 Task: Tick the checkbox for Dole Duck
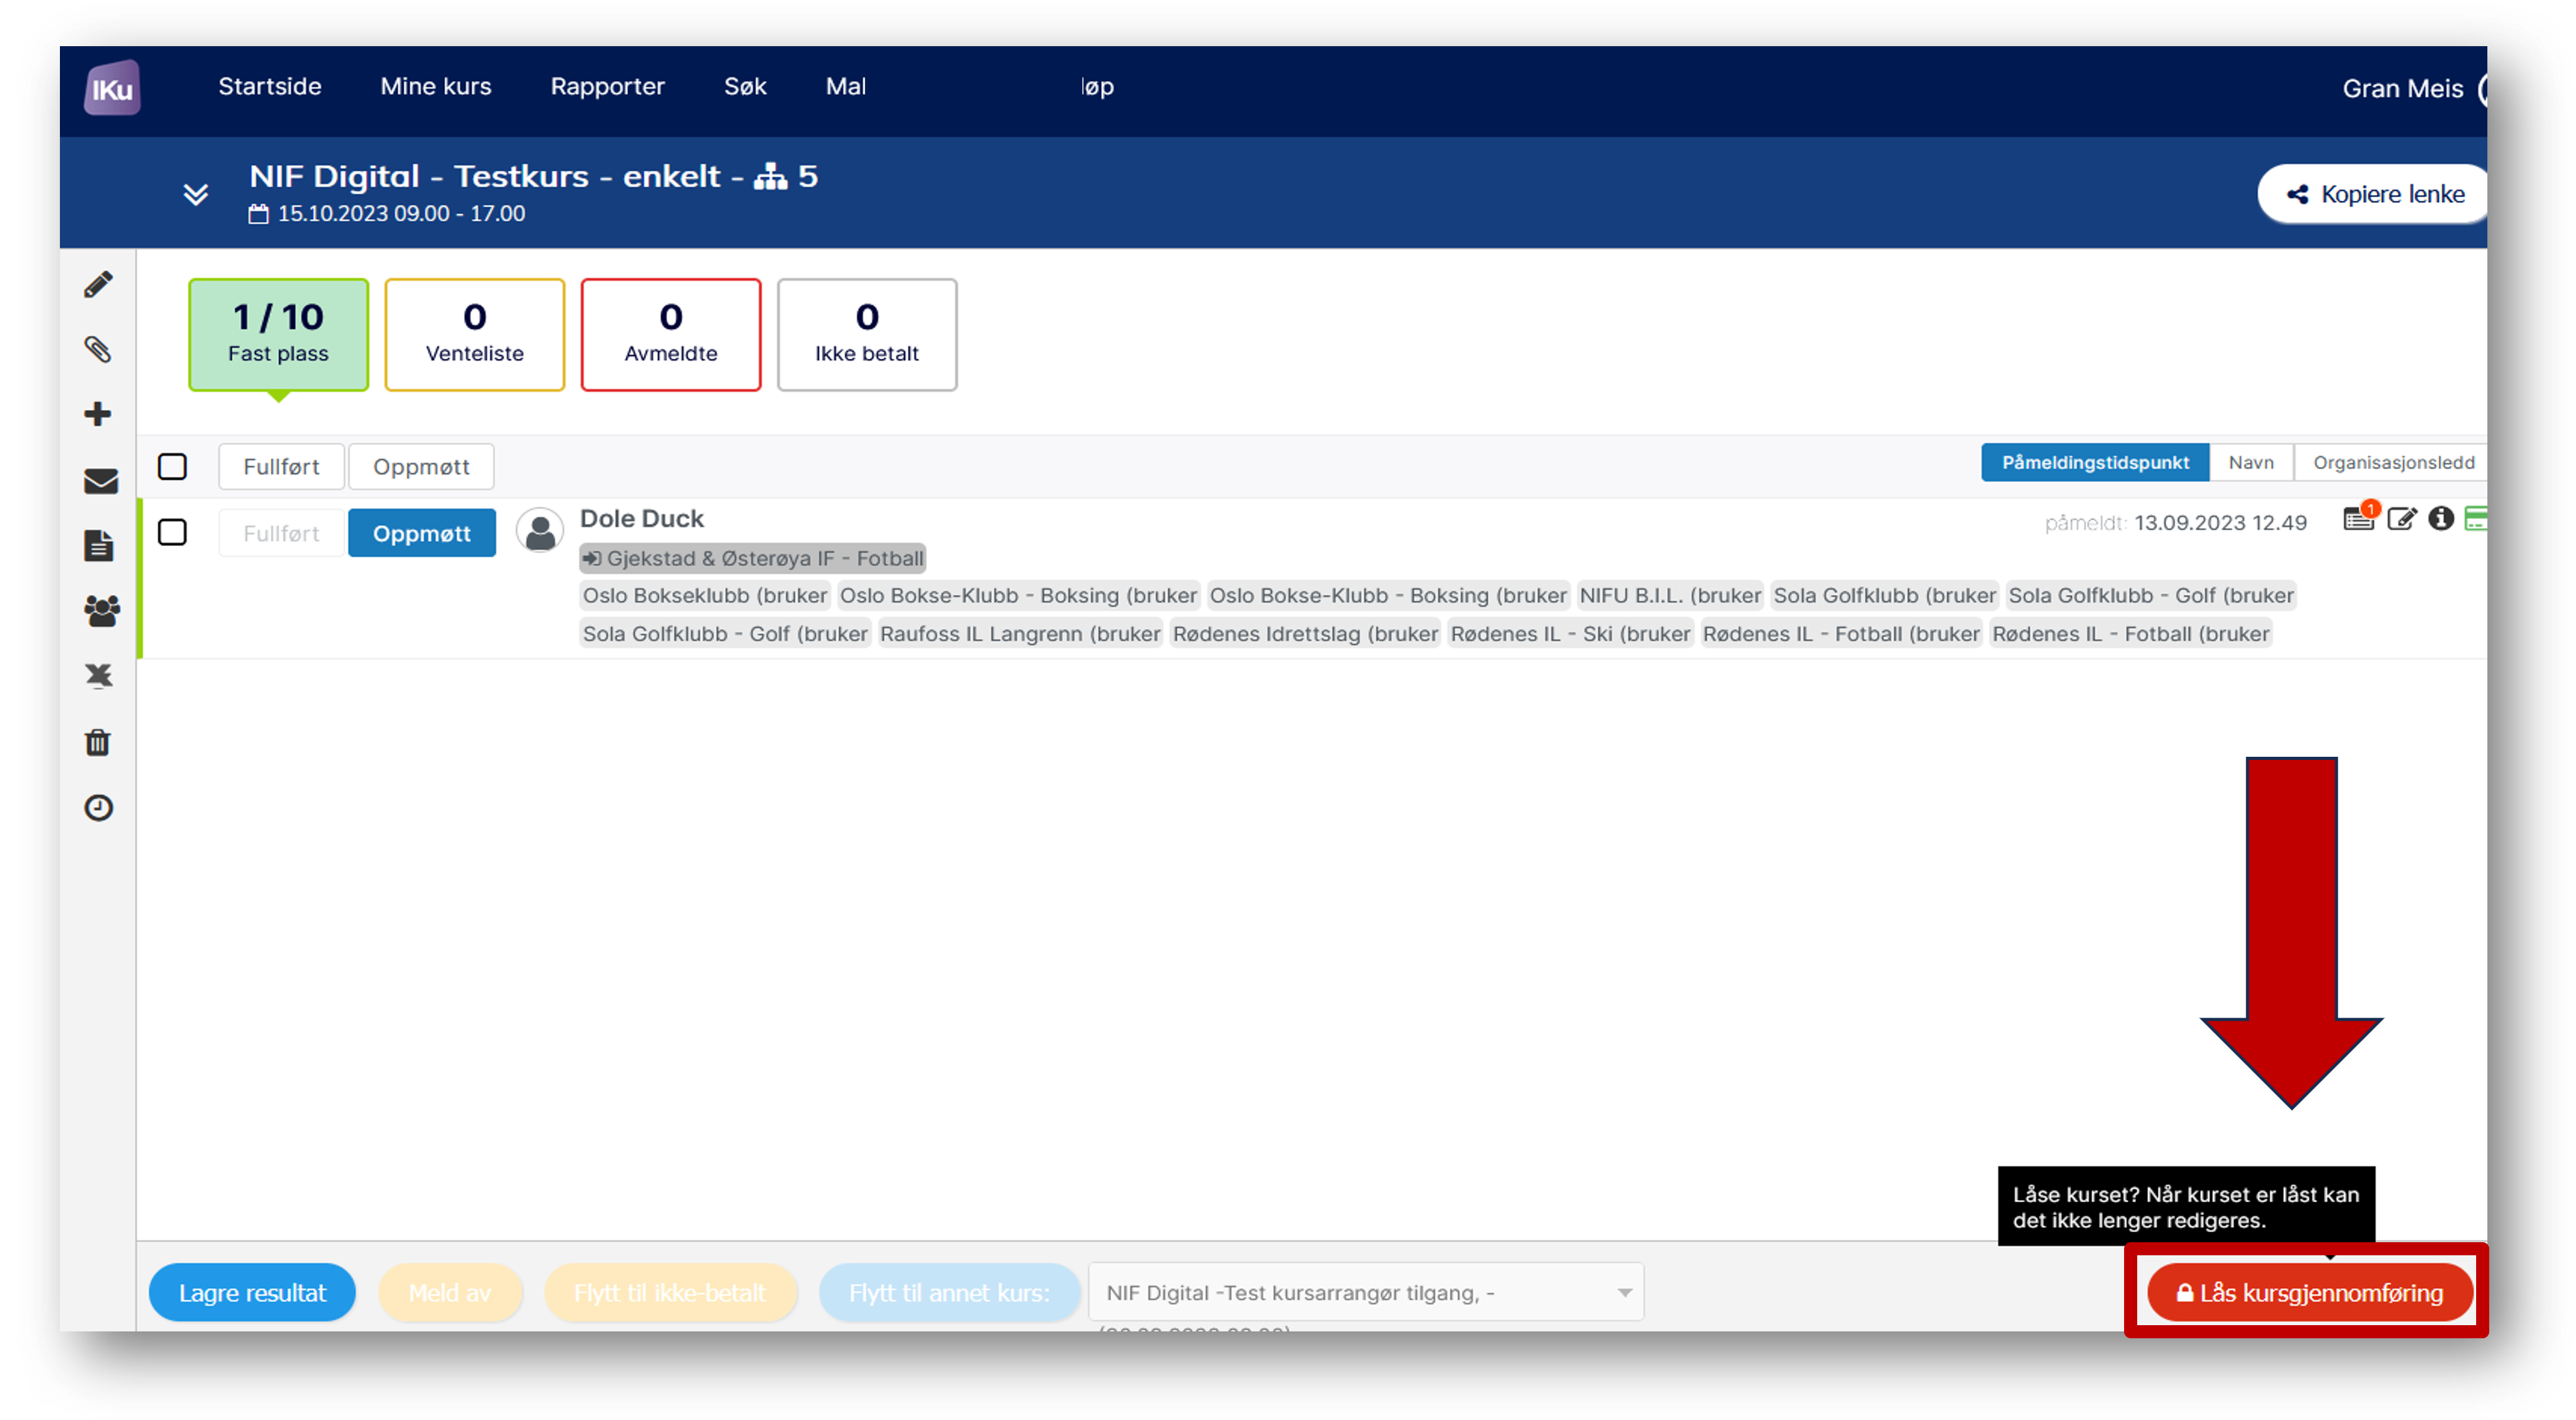point(172,532)
